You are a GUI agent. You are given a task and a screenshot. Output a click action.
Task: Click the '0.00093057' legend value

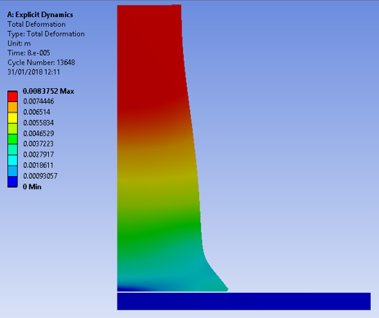point(40,176)
